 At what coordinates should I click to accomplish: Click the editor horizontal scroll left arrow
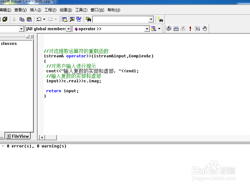pyautogui.click(x=42, y=137)
